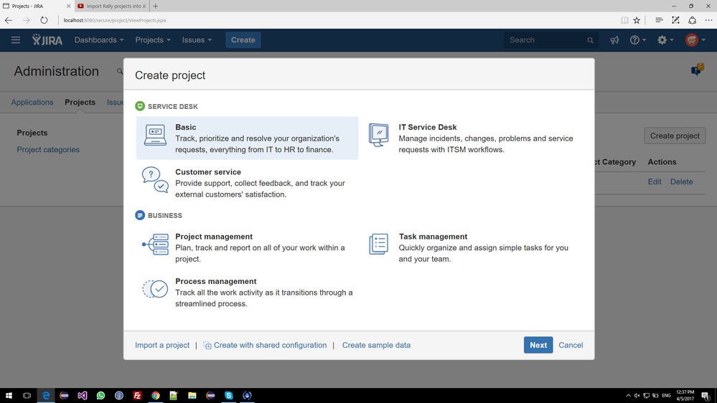Open the browser share icon
Image resolution: width=717 pixels, height=403 pixels.
pos(693,20)
